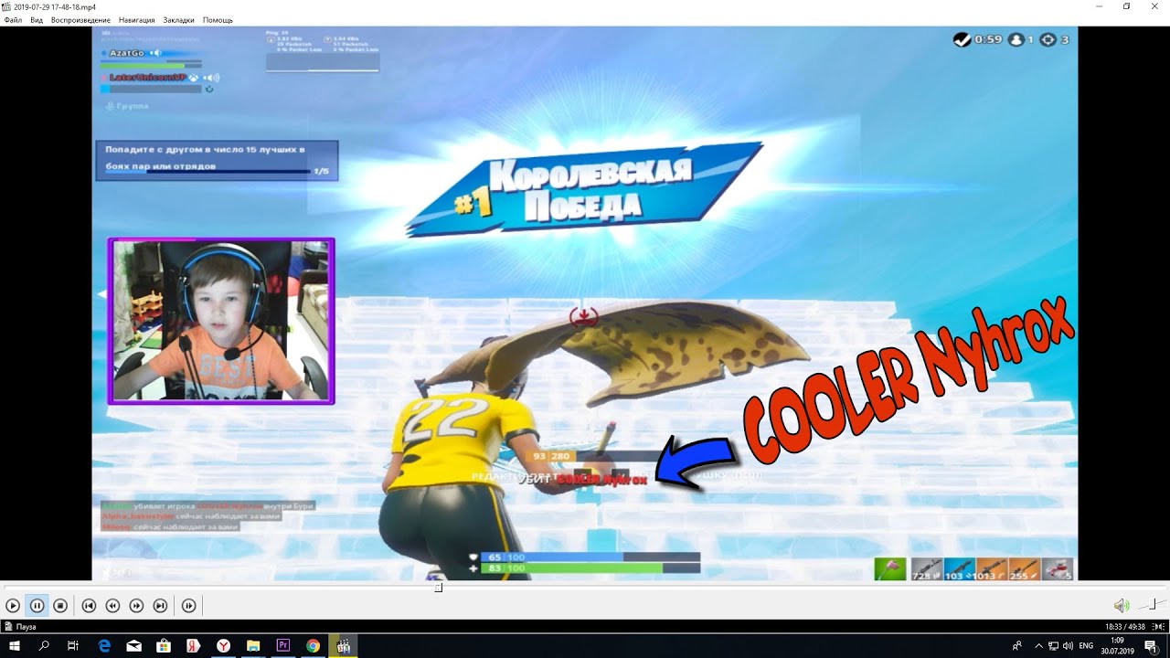The width and height of the screenshot is (1170, 658).
Task: Open the Воспроизведение menu
Action: pos(80,20)
